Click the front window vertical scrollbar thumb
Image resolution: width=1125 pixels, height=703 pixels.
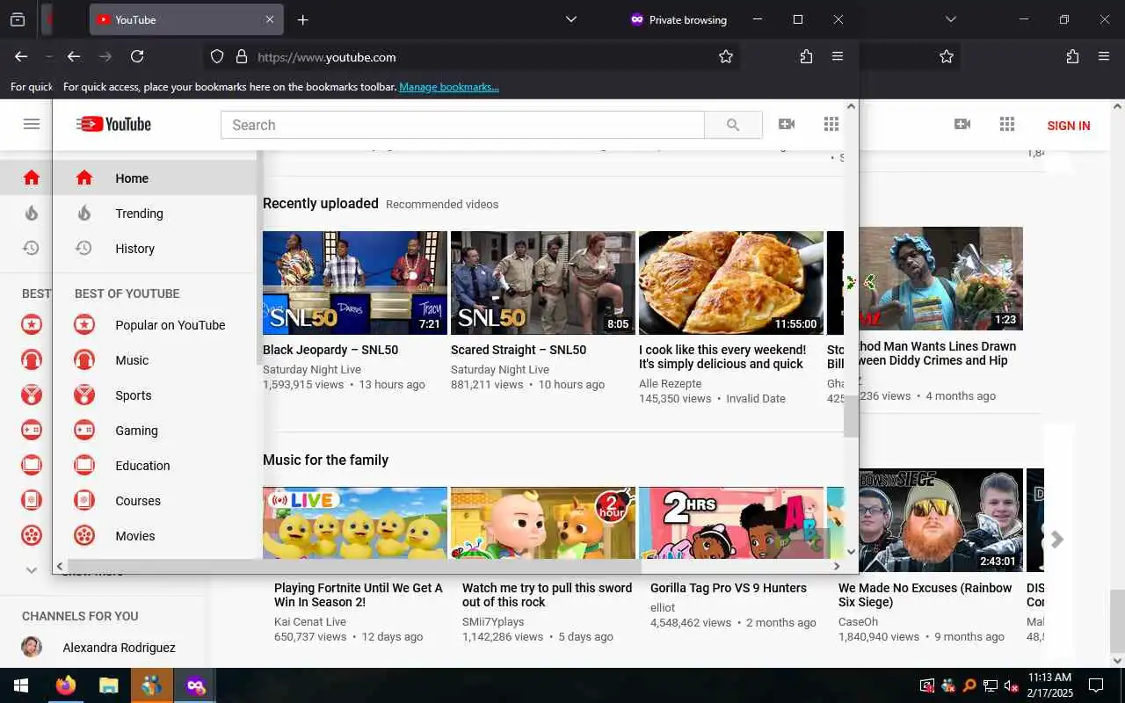coord(851,416)
